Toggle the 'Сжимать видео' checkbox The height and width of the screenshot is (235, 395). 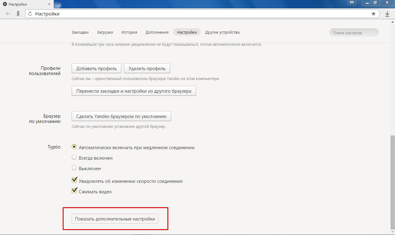[74, 191]
